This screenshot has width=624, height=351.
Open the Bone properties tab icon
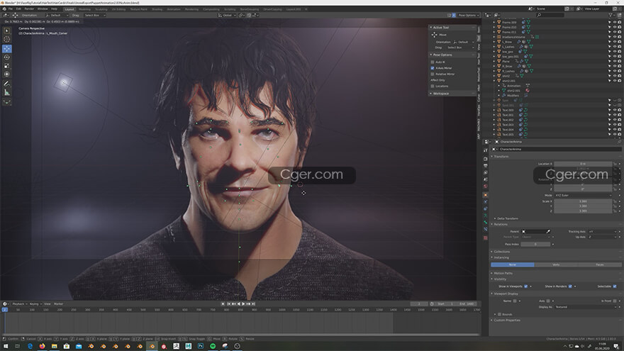pyautogui.click(x=486, y=223)
